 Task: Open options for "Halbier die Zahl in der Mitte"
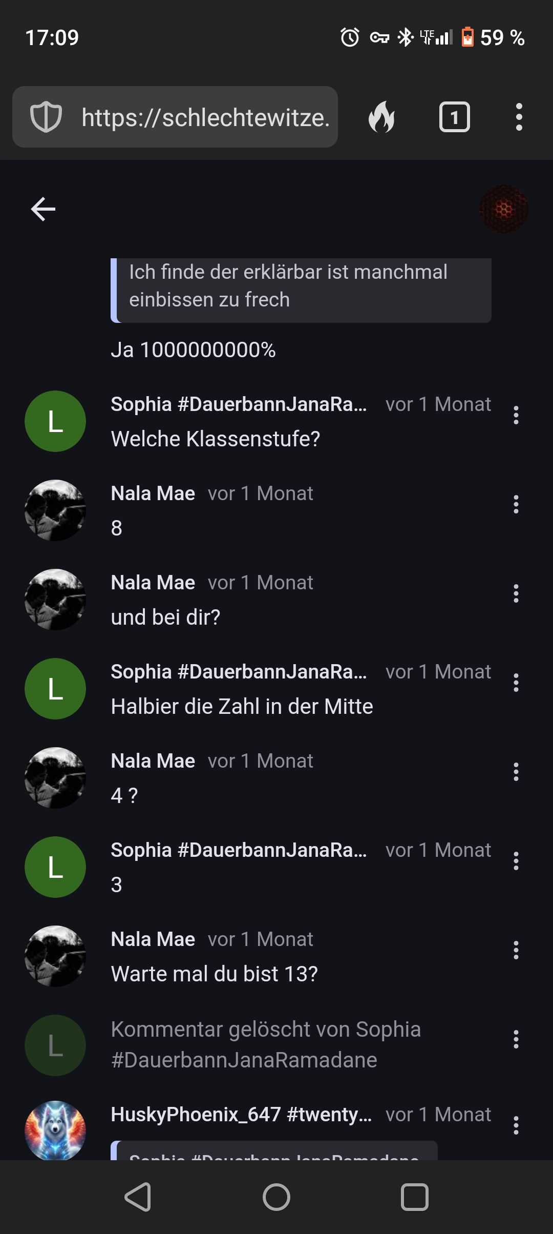point(516,683)
